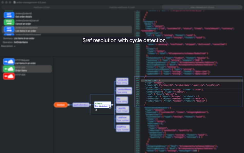This screenshot has width=244, height=153.
Task: Click the blue GET icon for Get order details
Action: pyautogui.click(x=9, y=15)
